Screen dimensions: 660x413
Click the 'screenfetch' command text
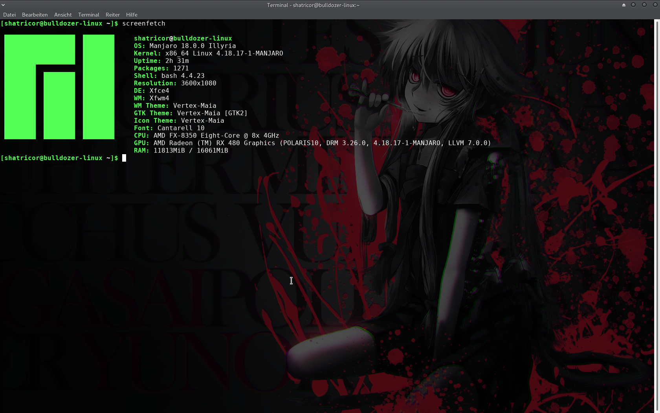coord(144,24)
